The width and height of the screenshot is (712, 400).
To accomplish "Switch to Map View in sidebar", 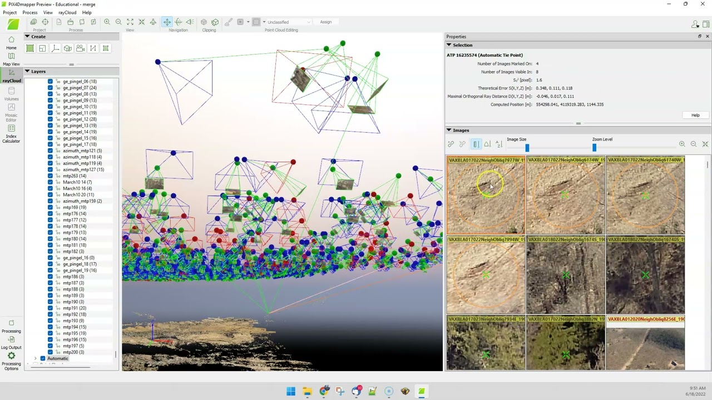I will 11,59.
